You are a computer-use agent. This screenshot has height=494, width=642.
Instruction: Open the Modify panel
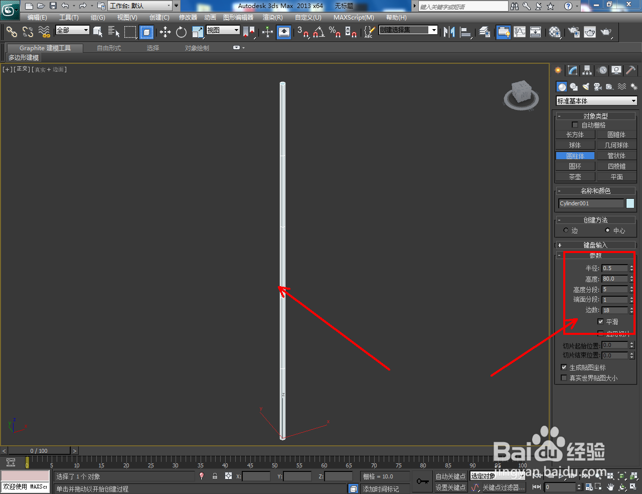(572, 70)
